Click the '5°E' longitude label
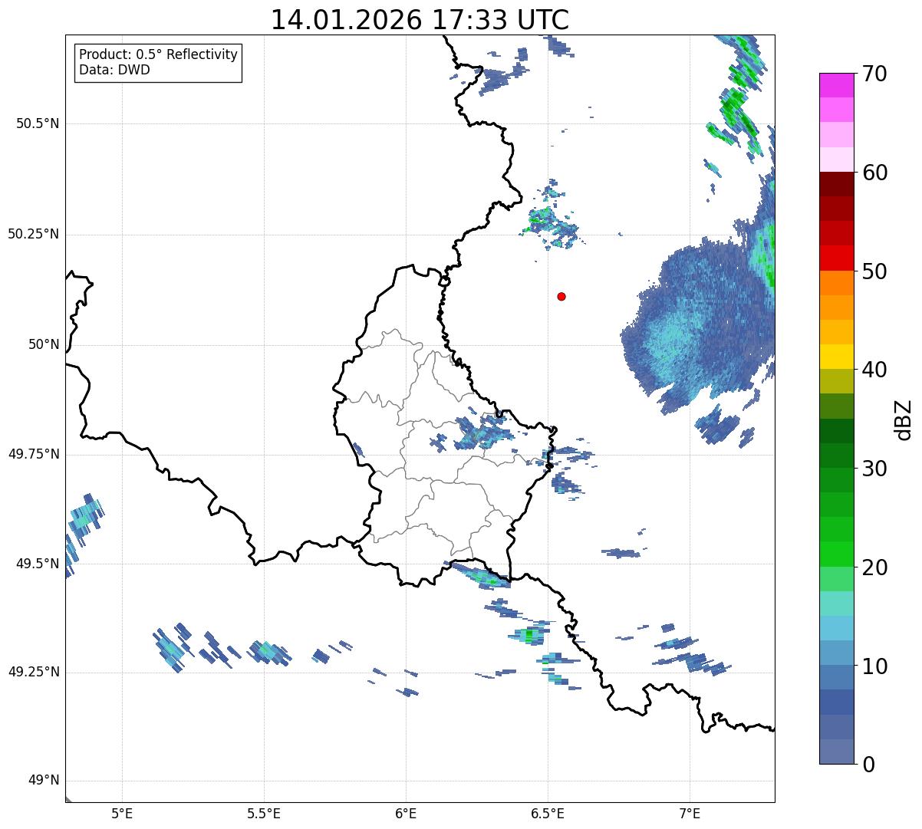 pos(122,813)
